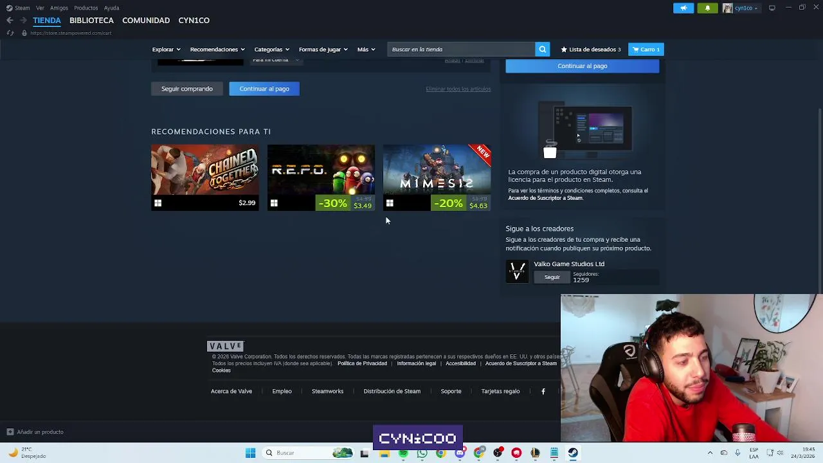Screen dimensions: 823x463
Task: Click the store search magnifier button
Action: [x=543, y=50]
